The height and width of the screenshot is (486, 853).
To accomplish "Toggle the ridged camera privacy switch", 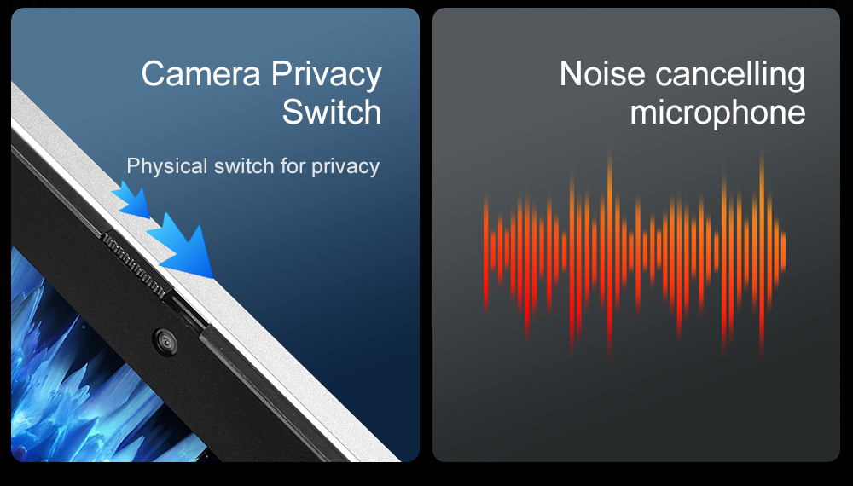I will tap(135, 265).
